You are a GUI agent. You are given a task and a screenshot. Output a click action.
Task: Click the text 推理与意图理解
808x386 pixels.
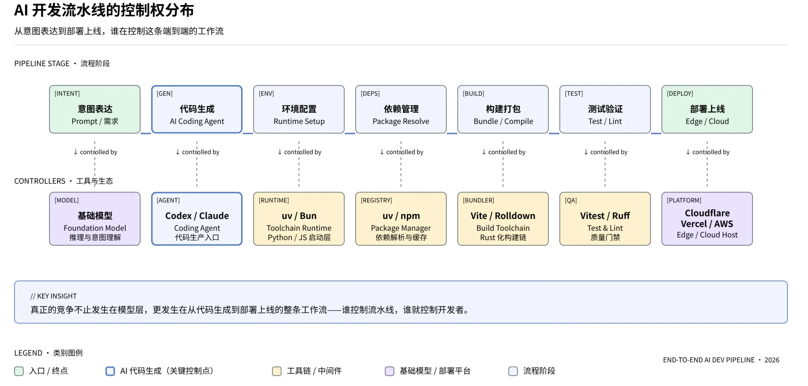[x=95, y=237]
